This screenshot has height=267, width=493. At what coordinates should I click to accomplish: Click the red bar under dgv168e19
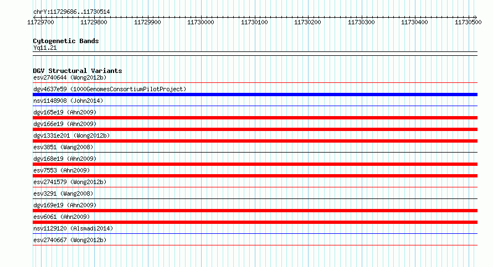click(x=255, y=164)
